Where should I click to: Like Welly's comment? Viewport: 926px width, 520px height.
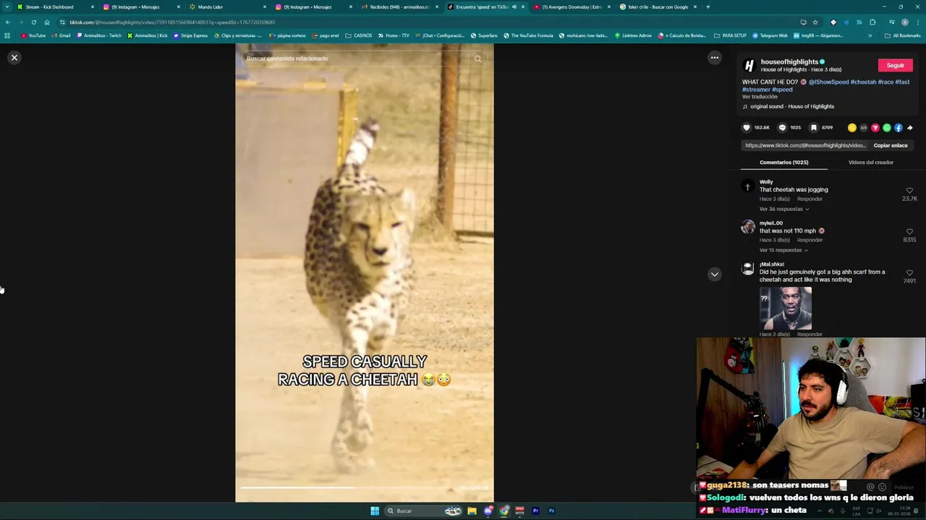click(x=909, y=191)
